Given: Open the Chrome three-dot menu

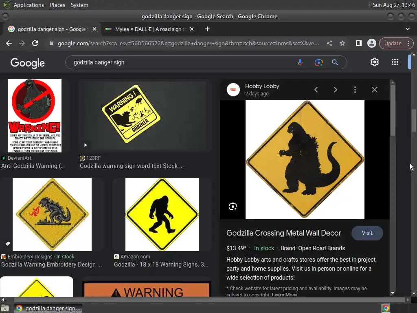Looking at the screenshot, I should click(x=408, y=43).
